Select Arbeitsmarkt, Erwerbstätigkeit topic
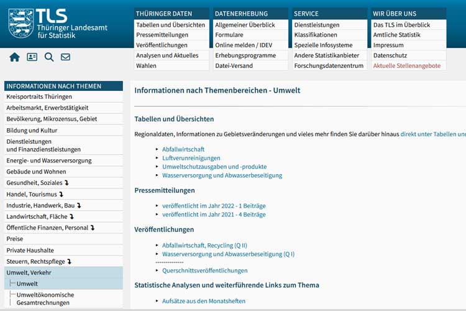This screenshot has height=311, width=466. click(x=63, y=108)
